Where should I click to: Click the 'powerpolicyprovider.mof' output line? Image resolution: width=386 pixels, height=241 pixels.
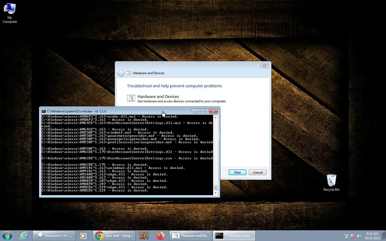[121, 139]
